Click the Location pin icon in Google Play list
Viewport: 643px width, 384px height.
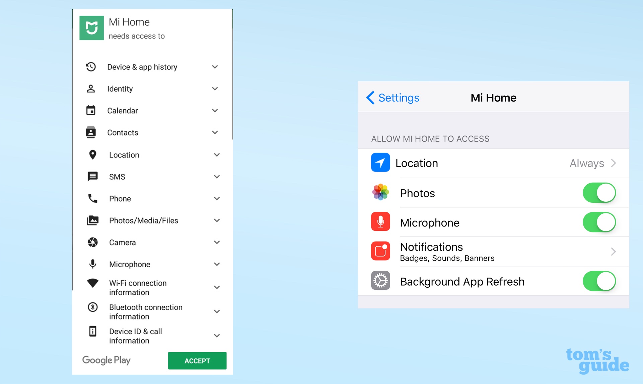(93, 155)
